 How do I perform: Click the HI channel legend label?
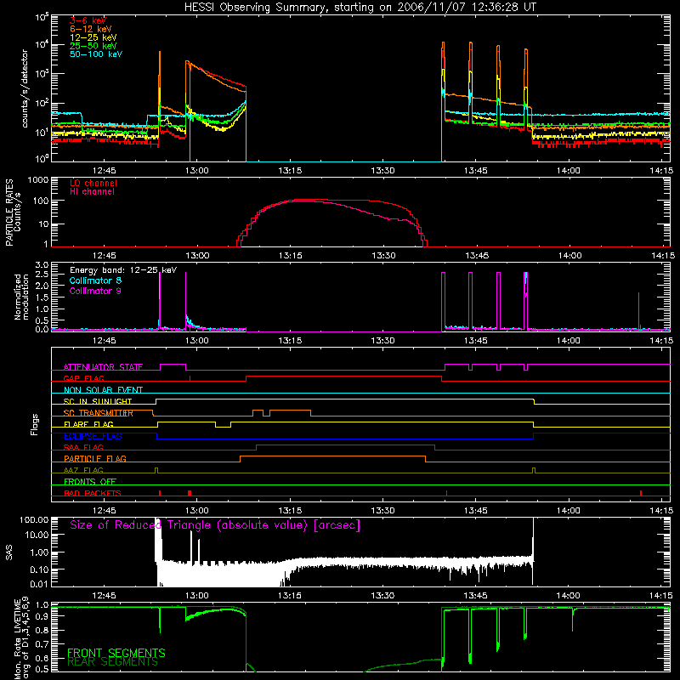tap(92, 192)
